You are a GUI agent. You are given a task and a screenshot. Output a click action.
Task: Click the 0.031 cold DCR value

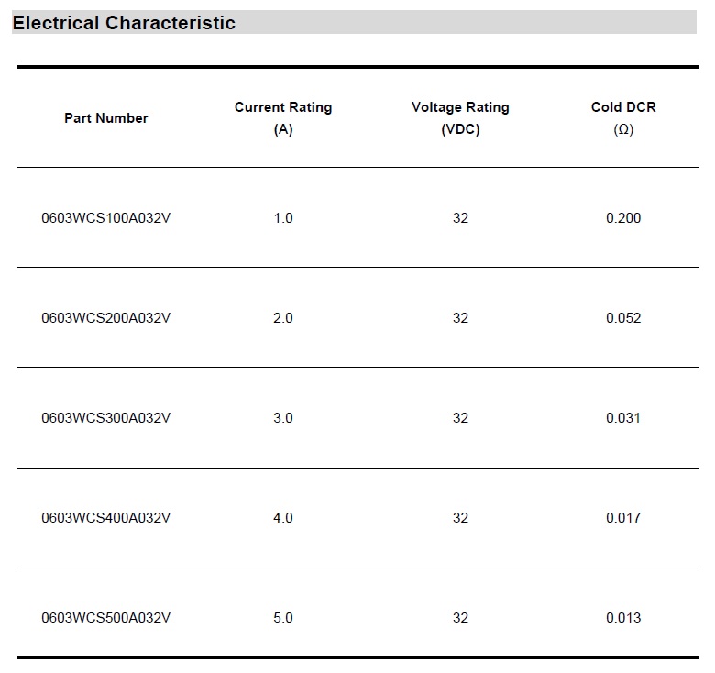623,418
